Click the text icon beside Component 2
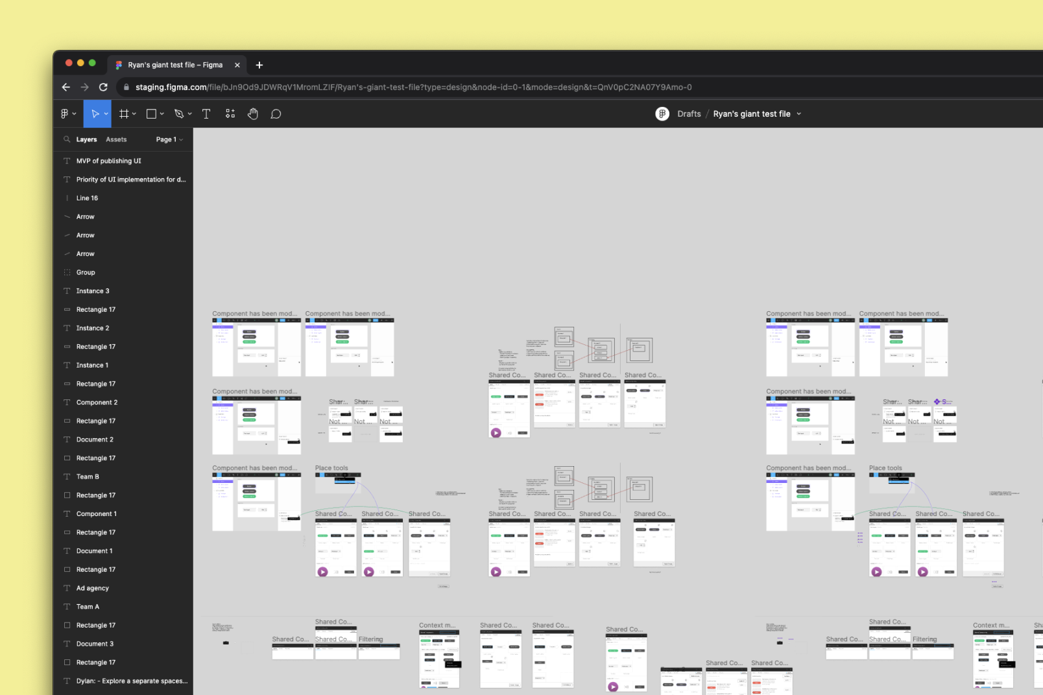This screenshot has height=695, width=1043. [67, 403]
